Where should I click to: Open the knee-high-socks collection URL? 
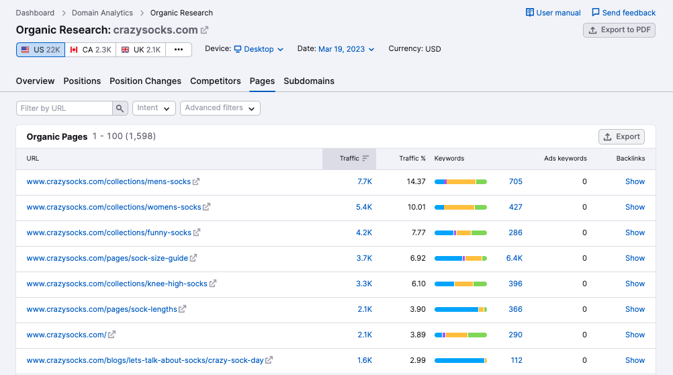click(x=117, y=284)
